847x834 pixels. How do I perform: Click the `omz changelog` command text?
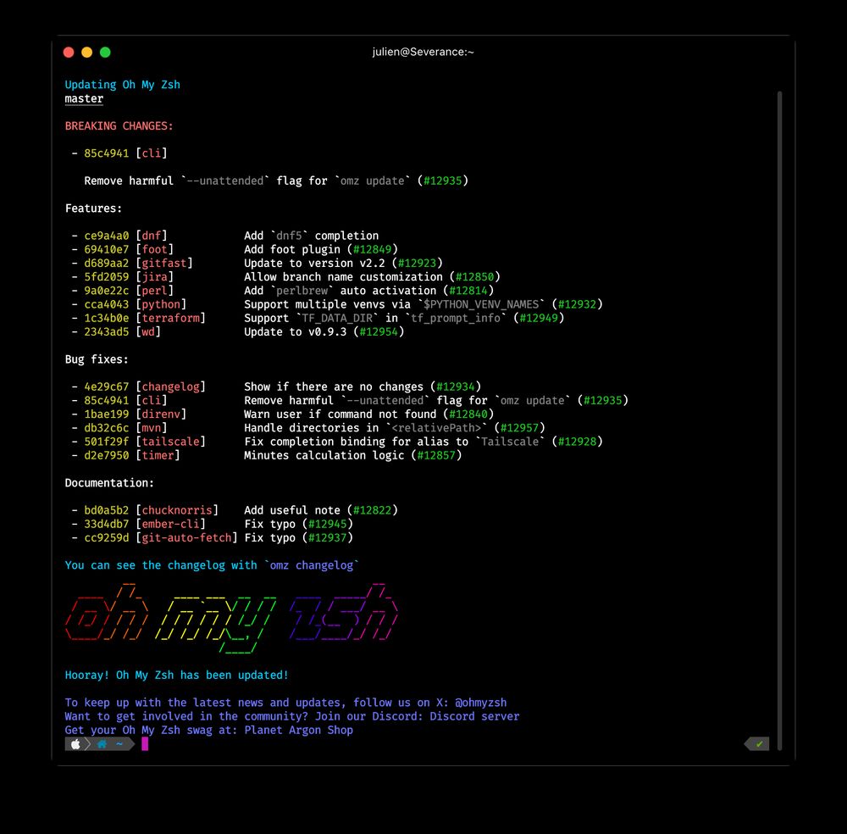311,565
